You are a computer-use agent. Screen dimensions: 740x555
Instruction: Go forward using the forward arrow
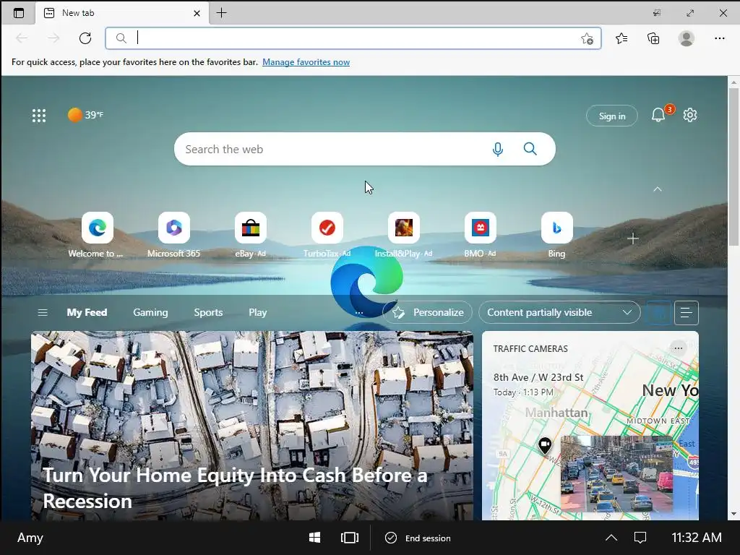coord(53,38)
